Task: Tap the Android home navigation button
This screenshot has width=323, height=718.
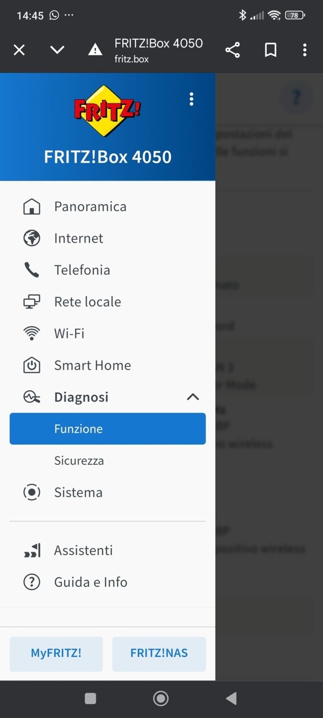Action: point(160,699)
